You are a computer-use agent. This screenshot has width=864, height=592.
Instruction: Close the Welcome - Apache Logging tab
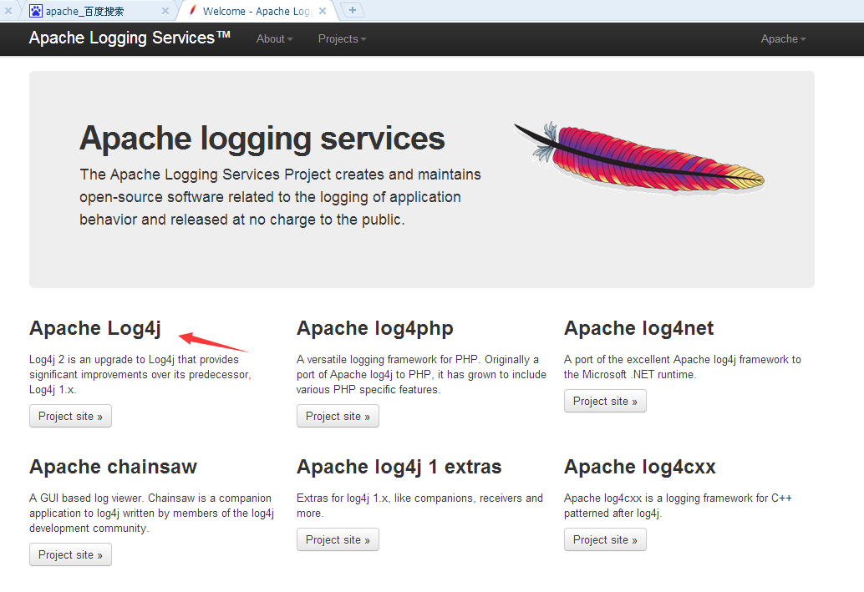coord(323,11)
